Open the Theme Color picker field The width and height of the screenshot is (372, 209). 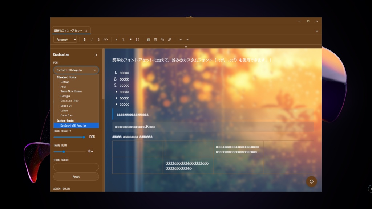pyautogui.click(x=76, y=167)
